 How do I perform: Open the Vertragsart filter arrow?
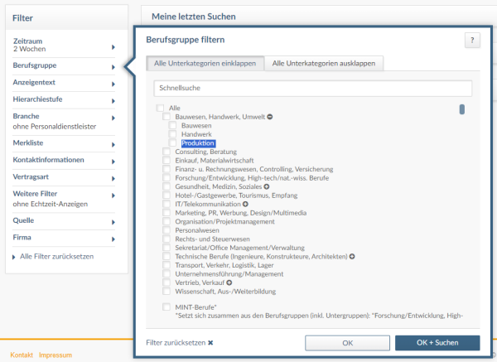coord(113,179)
